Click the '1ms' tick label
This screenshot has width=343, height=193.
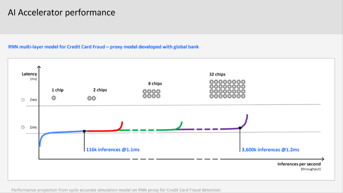tap(33, 127)
